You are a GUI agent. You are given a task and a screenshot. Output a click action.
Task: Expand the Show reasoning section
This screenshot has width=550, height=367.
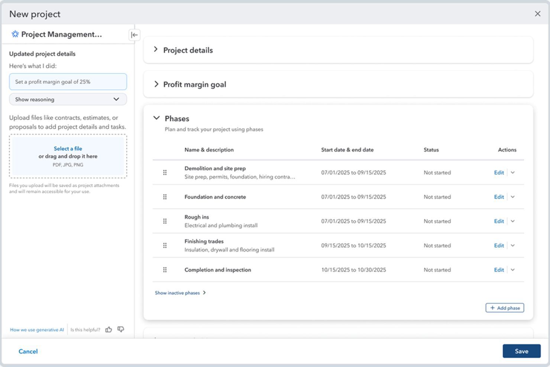[116, 99]
